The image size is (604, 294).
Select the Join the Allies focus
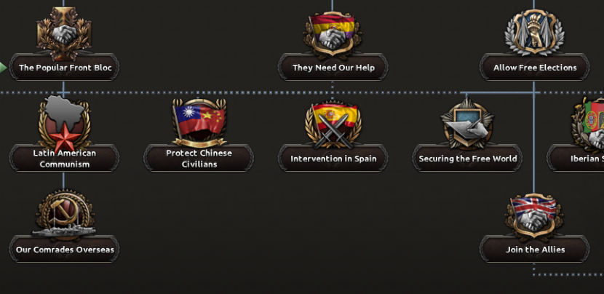click(535, 250)
